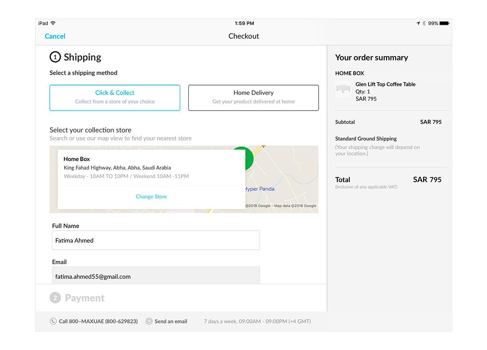
Task: Choose Click & Collect shipping method
Action: coord(115,98)
